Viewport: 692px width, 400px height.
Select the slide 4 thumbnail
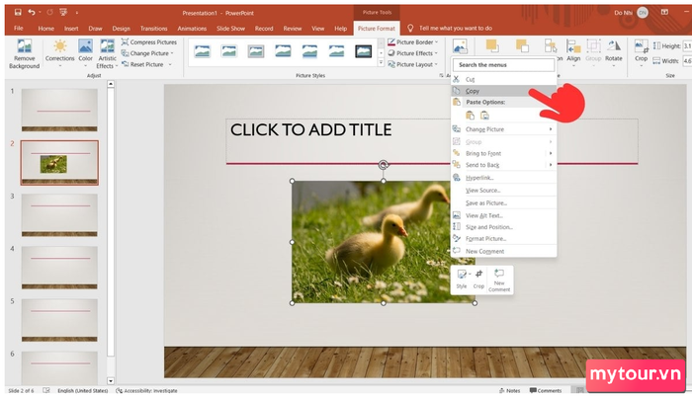[59, 268]
